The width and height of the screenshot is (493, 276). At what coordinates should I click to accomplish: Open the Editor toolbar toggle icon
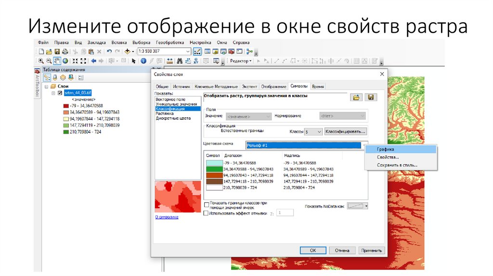click(x=197, y=51)
